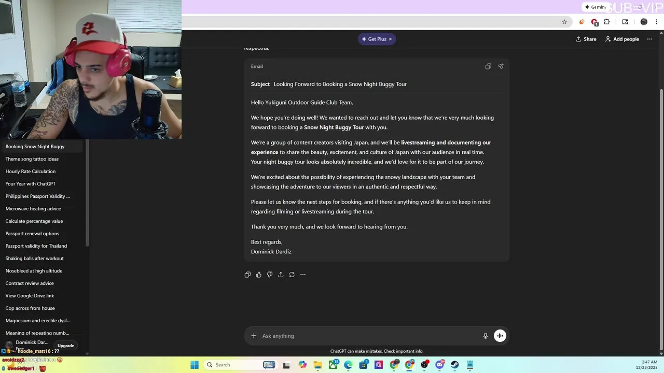Open Discord from the taskbar
The width and height of the screenshot is (664, 373).
[x=440, y=365]
